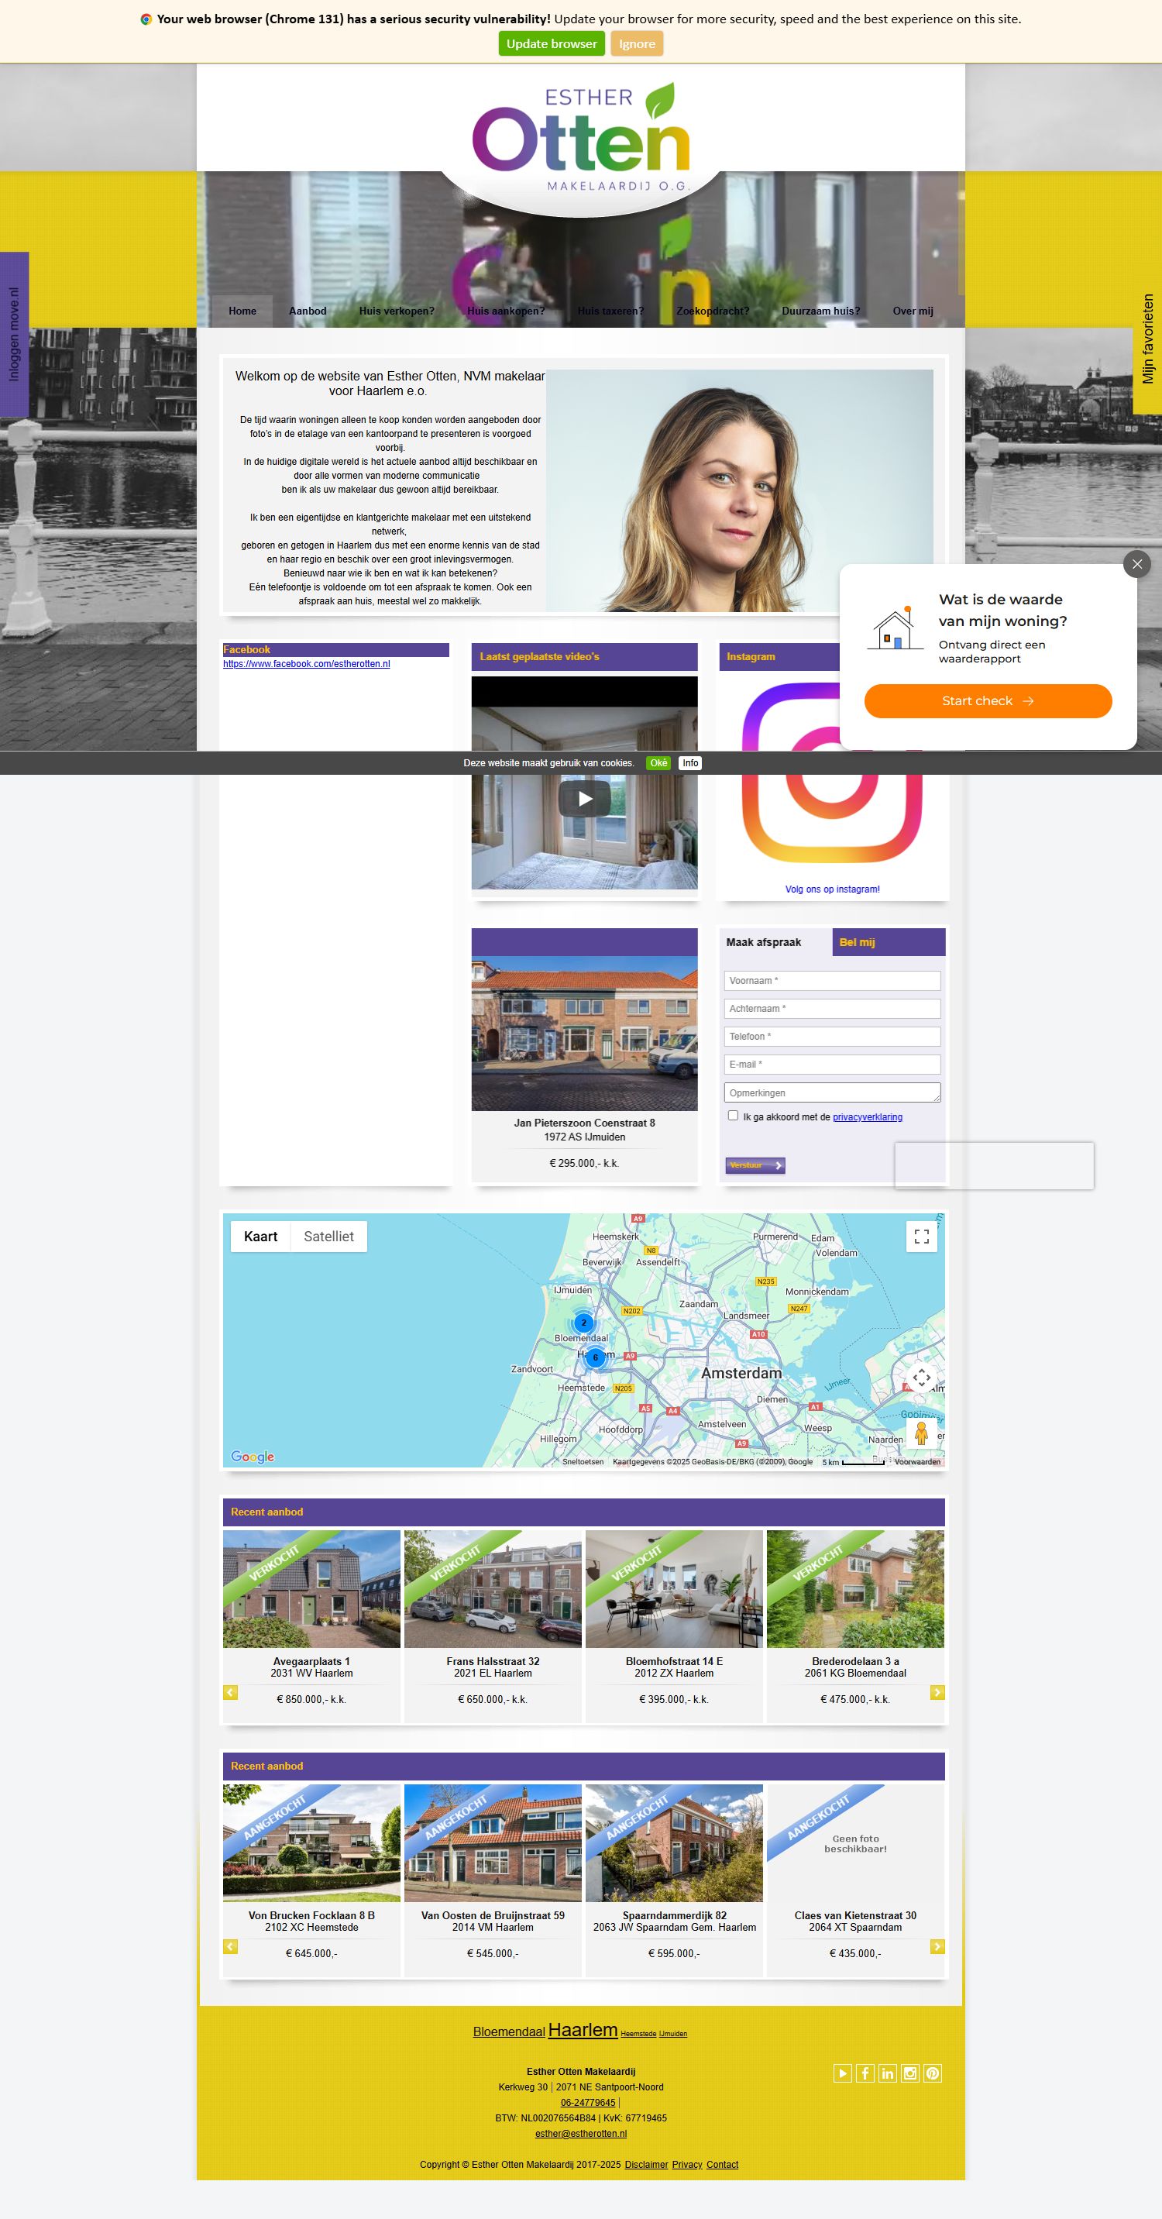Screen dimensions: 1162x2219
Task: Click the Street View pegman icon
Action: 921,1433
